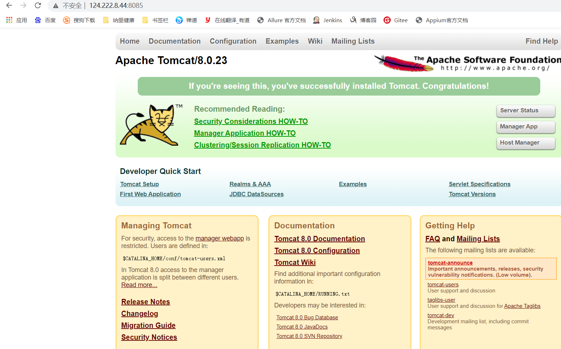Image resolution: width=561 pixels, height=349 pixels.
Task: Open Clustering/Session Replication HOW-TO link
Action: click(x=262, y=145)
